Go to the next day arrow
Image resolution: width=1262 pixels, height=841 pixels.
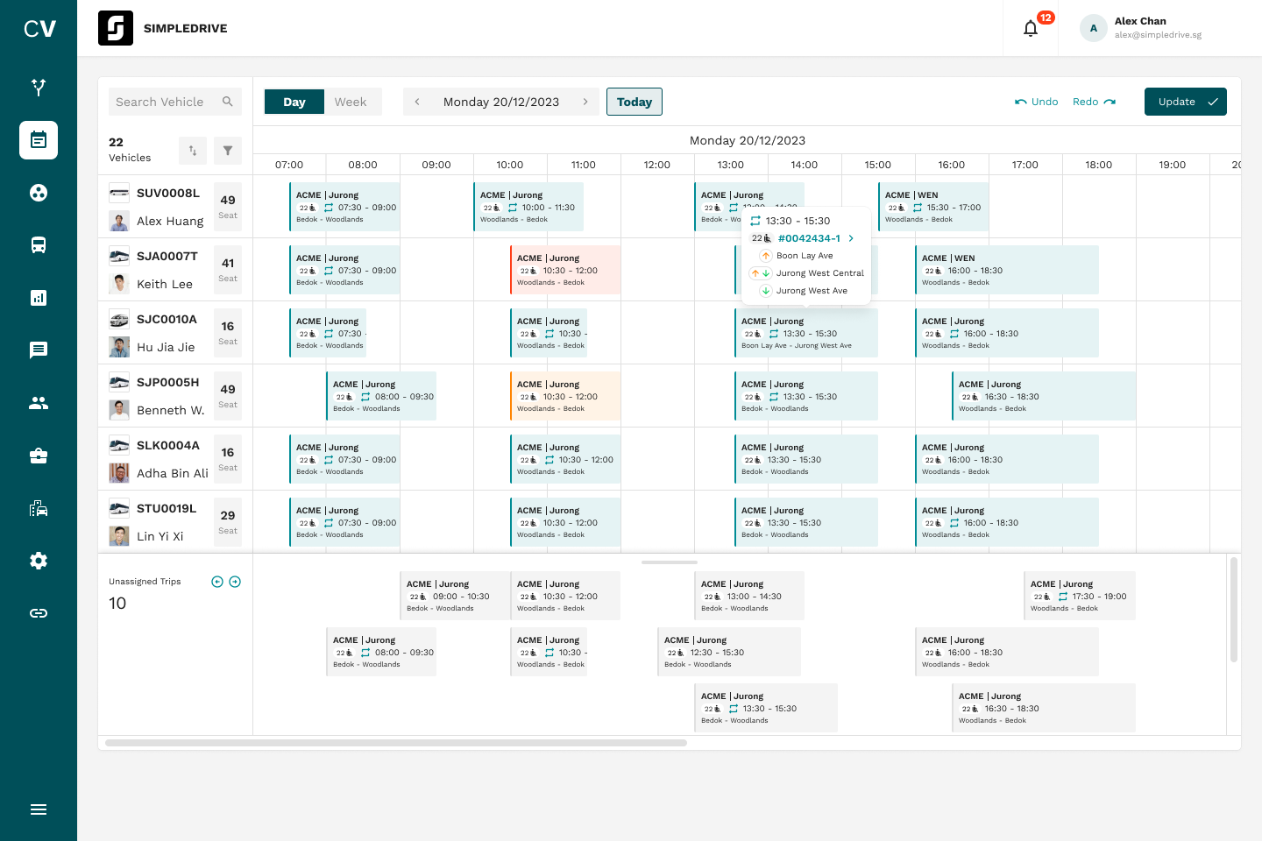(x=585, y=102)
